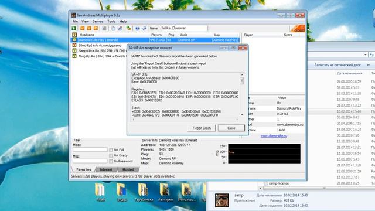The width and height of the screenshot is (375, 211).
Task: Open the Tools menu
Action: click(x=111, y=21)
